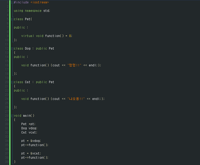Collapse the void main() fold marker
The height and width of the screenshot is (165, 200).
pyautogui.click(x=12, y=116)
